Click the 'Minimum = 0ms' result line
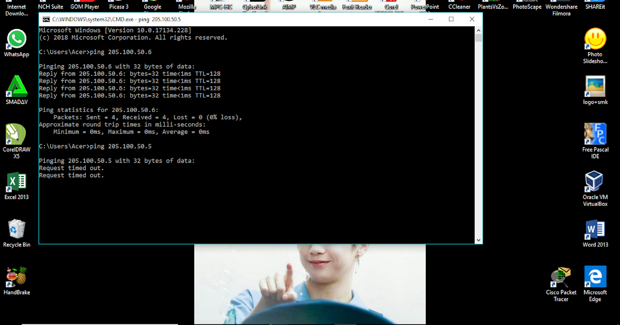 [x=132, y=132]
